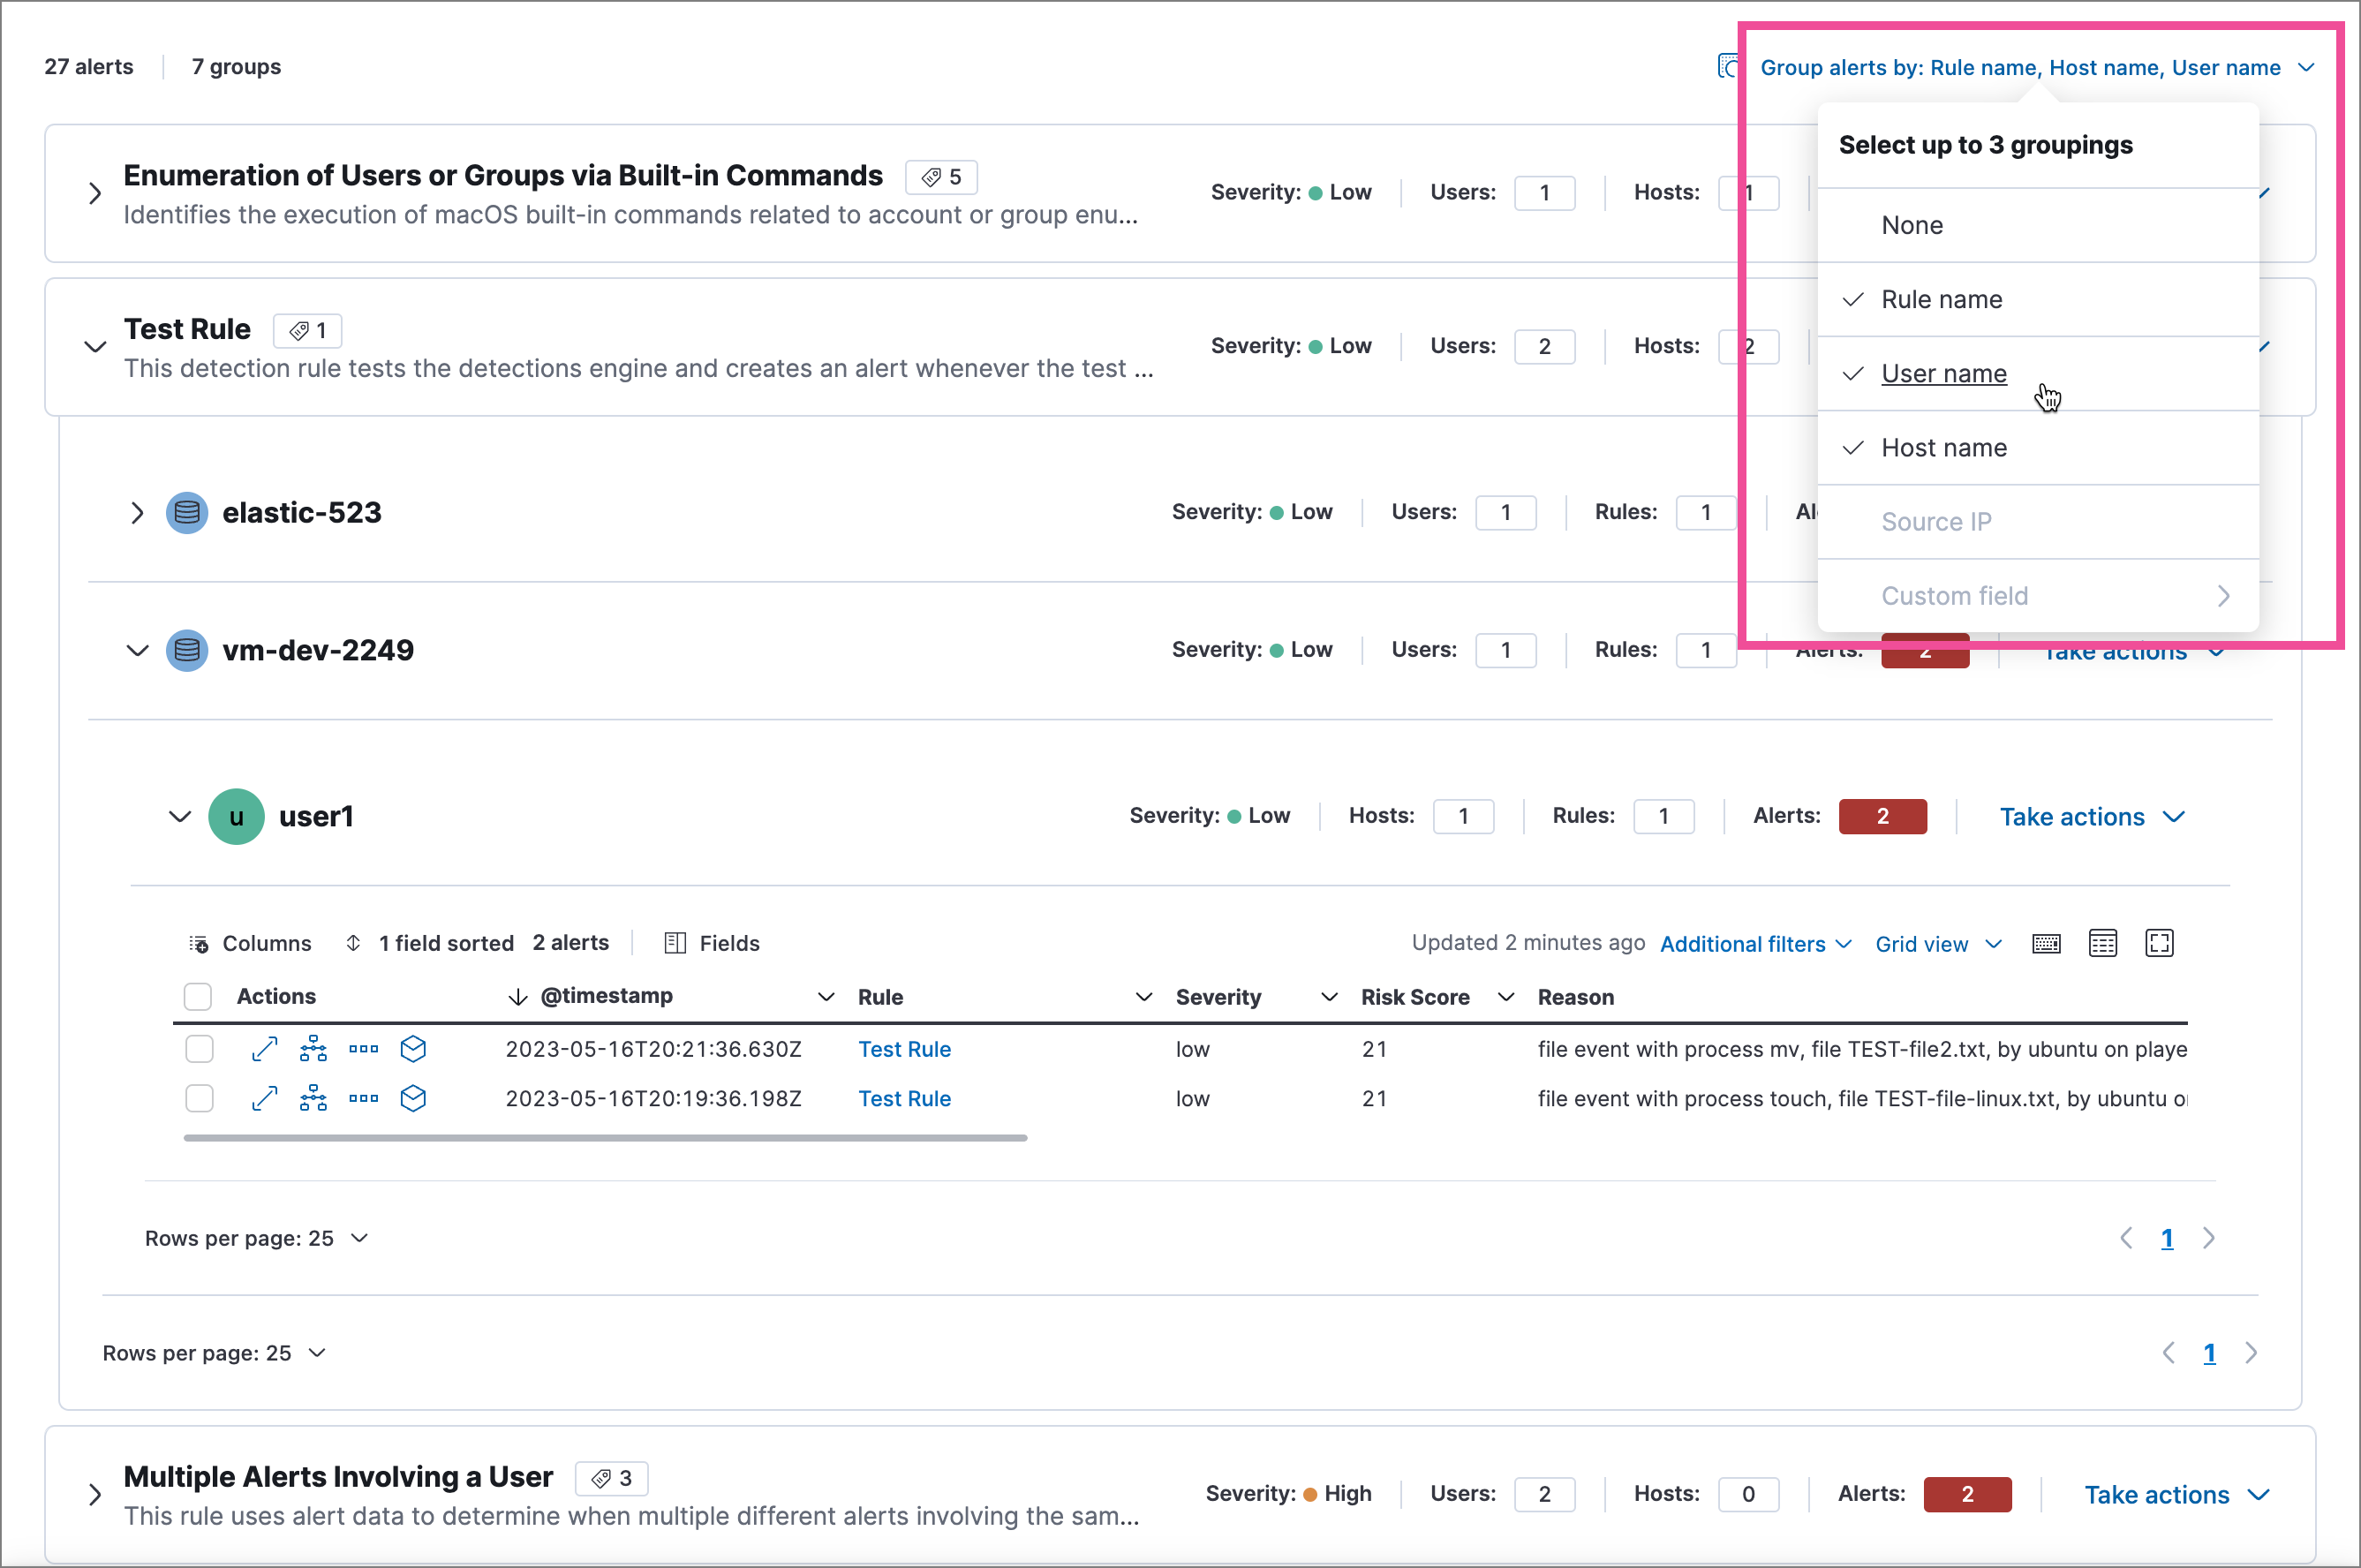
Task: Toggle the Host name grouping checkbox
Action: point(1942,448)
